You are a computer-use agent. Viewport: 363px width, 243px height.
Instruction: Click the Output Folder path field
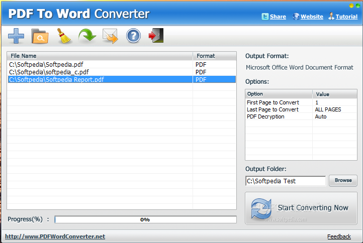click(x=286, y=181)
